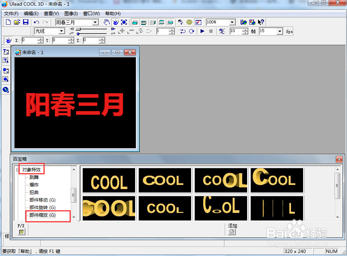Click the fifth face display icon

[170, 22]
